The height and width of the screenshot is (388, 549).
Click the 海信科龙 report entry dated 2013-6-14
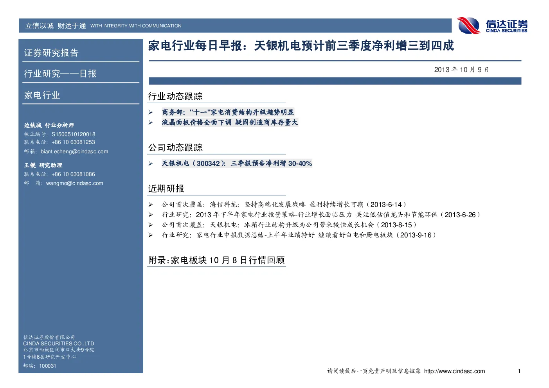click(x=284, y=205)
